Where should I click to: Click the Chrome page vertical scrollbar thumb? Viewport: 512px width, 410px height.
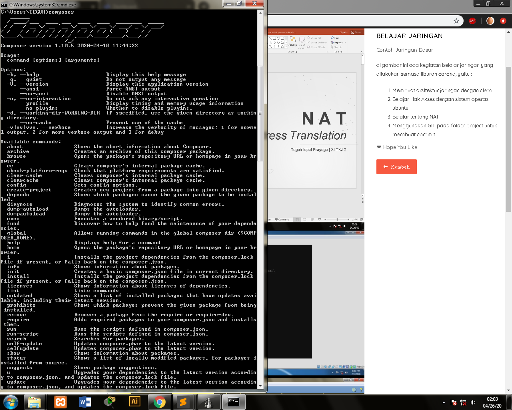[509, 139]
